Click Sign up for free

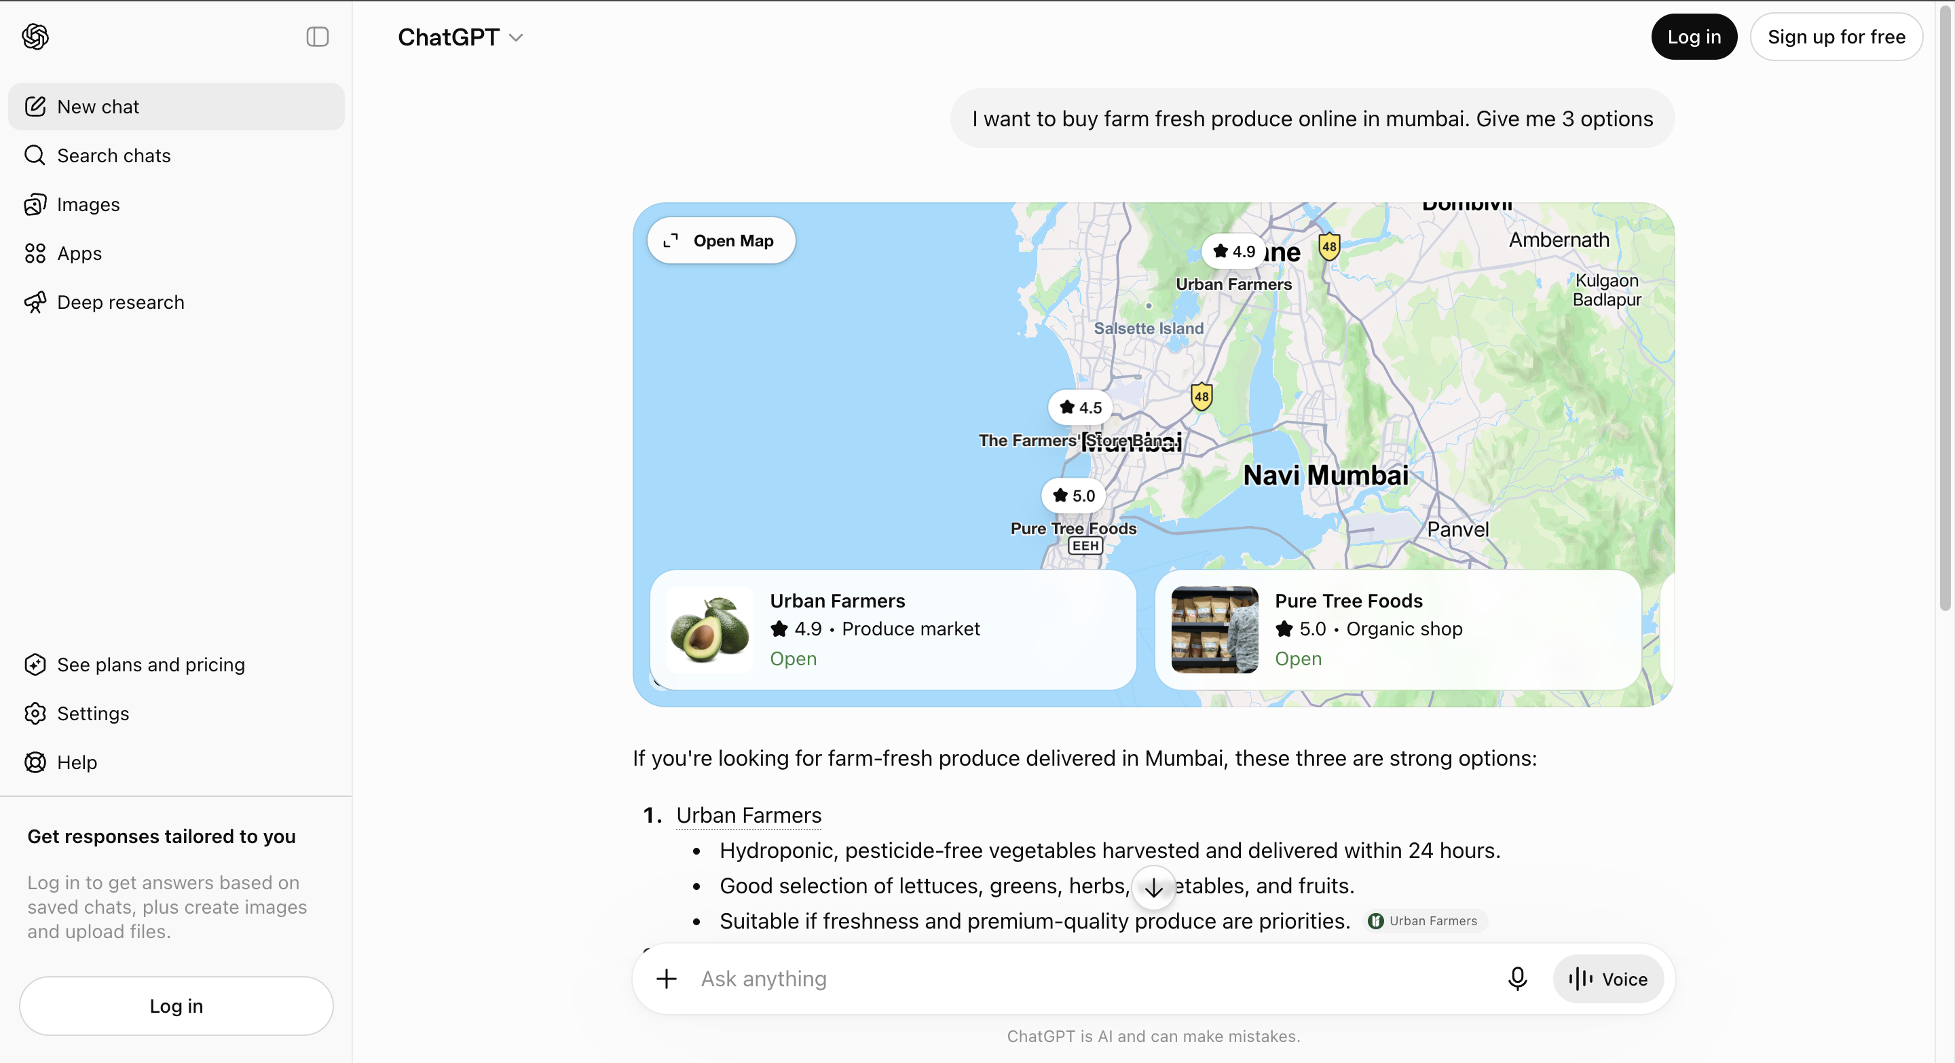pos(1836,37)
